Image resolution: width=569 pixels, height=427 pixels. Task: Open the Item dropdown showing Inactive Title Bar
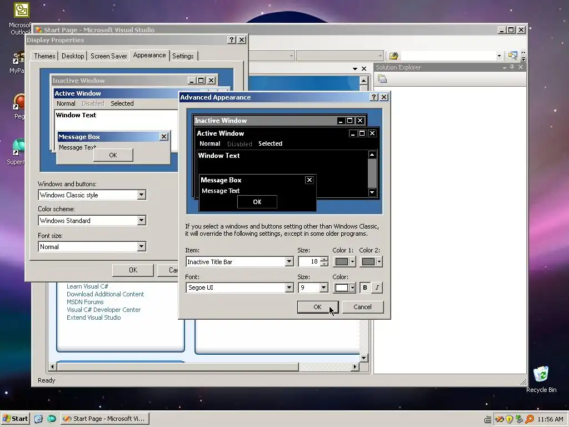tap(289, 261)
